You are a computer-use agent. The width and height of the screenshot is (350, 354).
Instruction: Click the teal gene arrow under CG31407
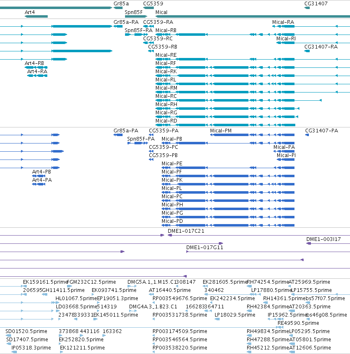pos(307,8)
